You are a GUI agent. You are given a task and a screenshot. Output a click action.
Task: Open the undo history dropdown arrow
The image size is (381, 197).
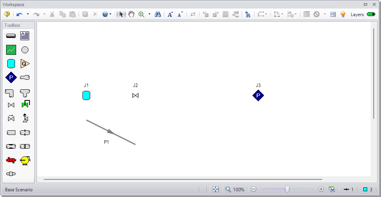[28, 14]
